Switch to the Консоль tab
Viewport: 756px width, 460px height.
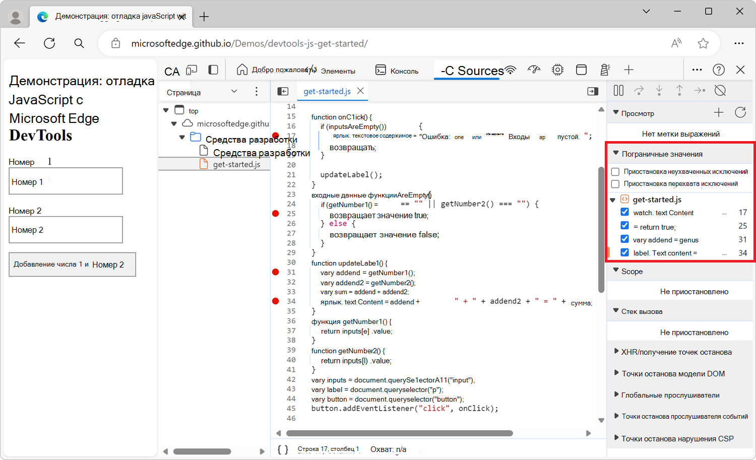coord(397,71)
